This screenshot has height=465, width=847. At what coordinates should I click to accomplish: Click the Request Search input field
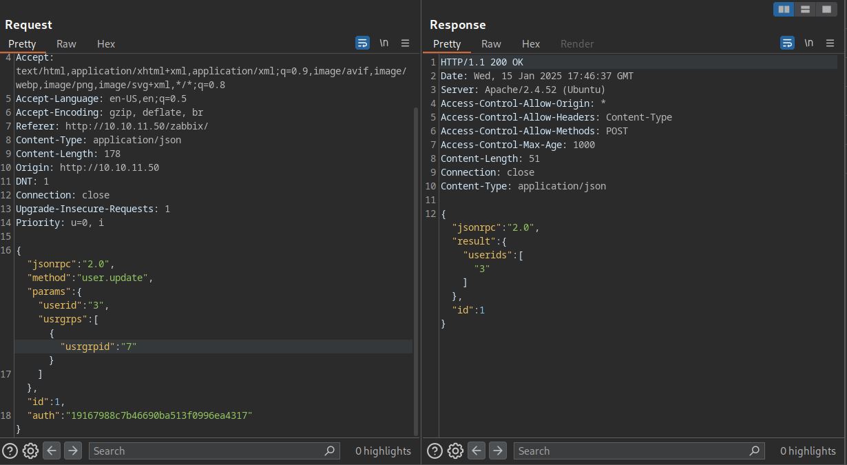pyautogui.click(x=207, y=451)
